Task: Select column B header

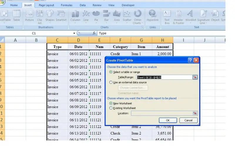Action: 36,40
